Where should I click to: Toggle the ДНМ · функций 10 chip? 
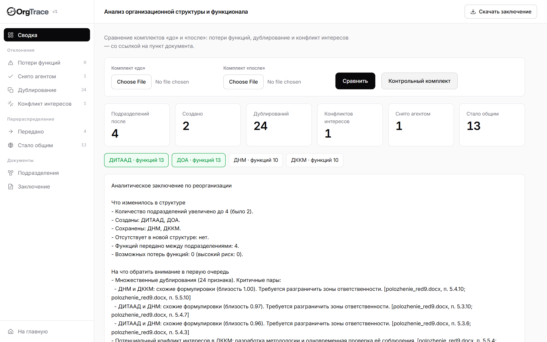[x=256, y=160]
